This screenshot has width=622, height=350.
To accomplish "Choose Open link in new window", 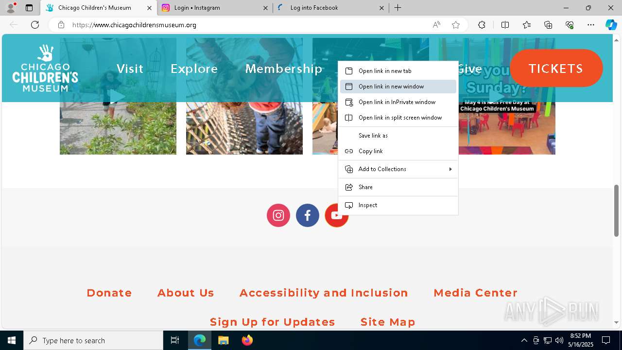I will (x=398, y=87).
